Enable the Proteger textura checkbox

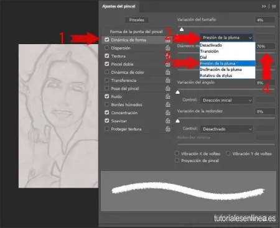click(107, 129)
